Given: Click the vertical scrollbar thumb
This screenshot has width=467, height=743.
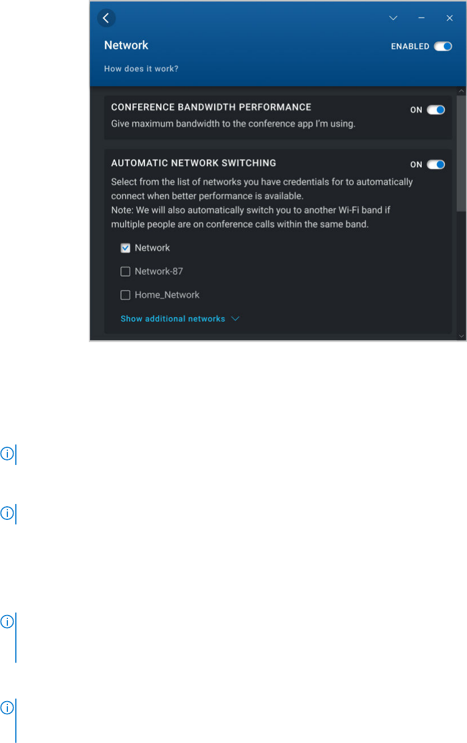Looking at the screenshot, I should pos(461,153).
